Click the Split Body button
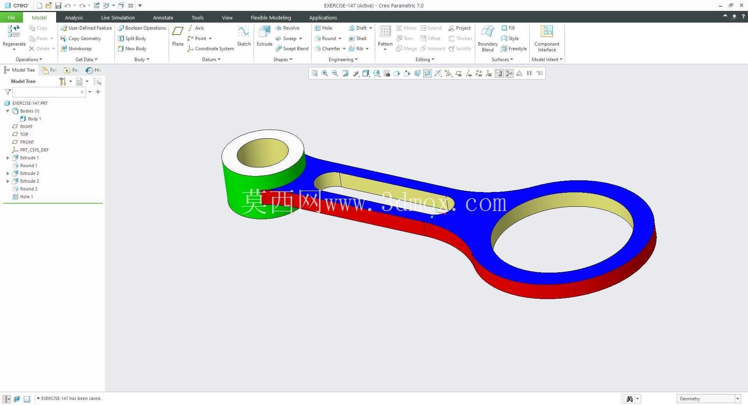 tap(132, 39)
